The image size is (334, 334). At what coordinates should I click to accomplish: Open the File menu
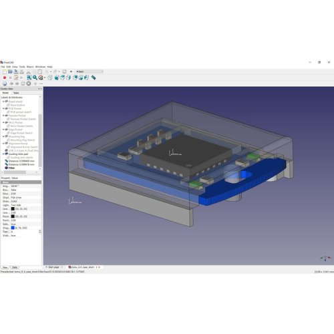(3, 67)
